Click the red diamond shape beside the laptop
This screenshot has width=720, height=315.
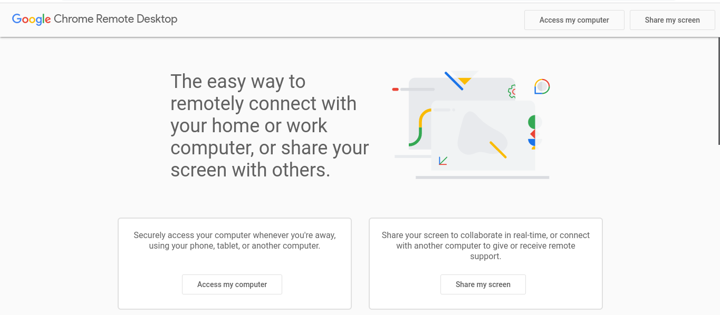click(x=532, y=134)
